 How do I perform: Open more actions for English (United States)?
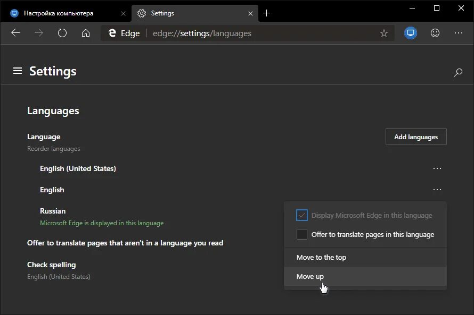pyautogui.click(x=437, y=168)
